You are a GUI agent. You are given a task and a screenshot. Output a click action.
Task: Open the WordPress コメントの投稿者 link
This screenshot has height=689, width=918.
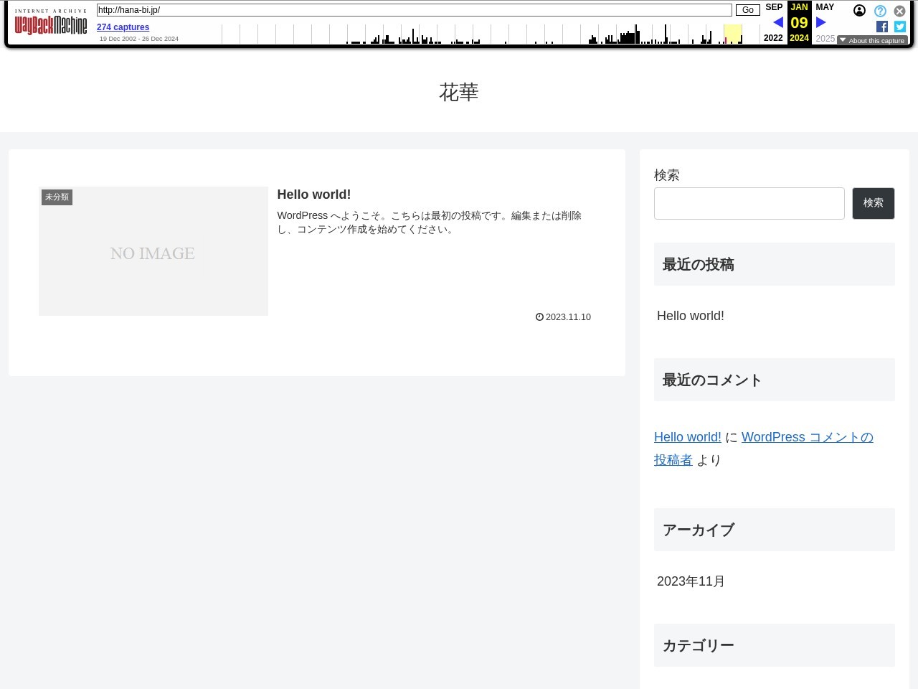point(807,437)
